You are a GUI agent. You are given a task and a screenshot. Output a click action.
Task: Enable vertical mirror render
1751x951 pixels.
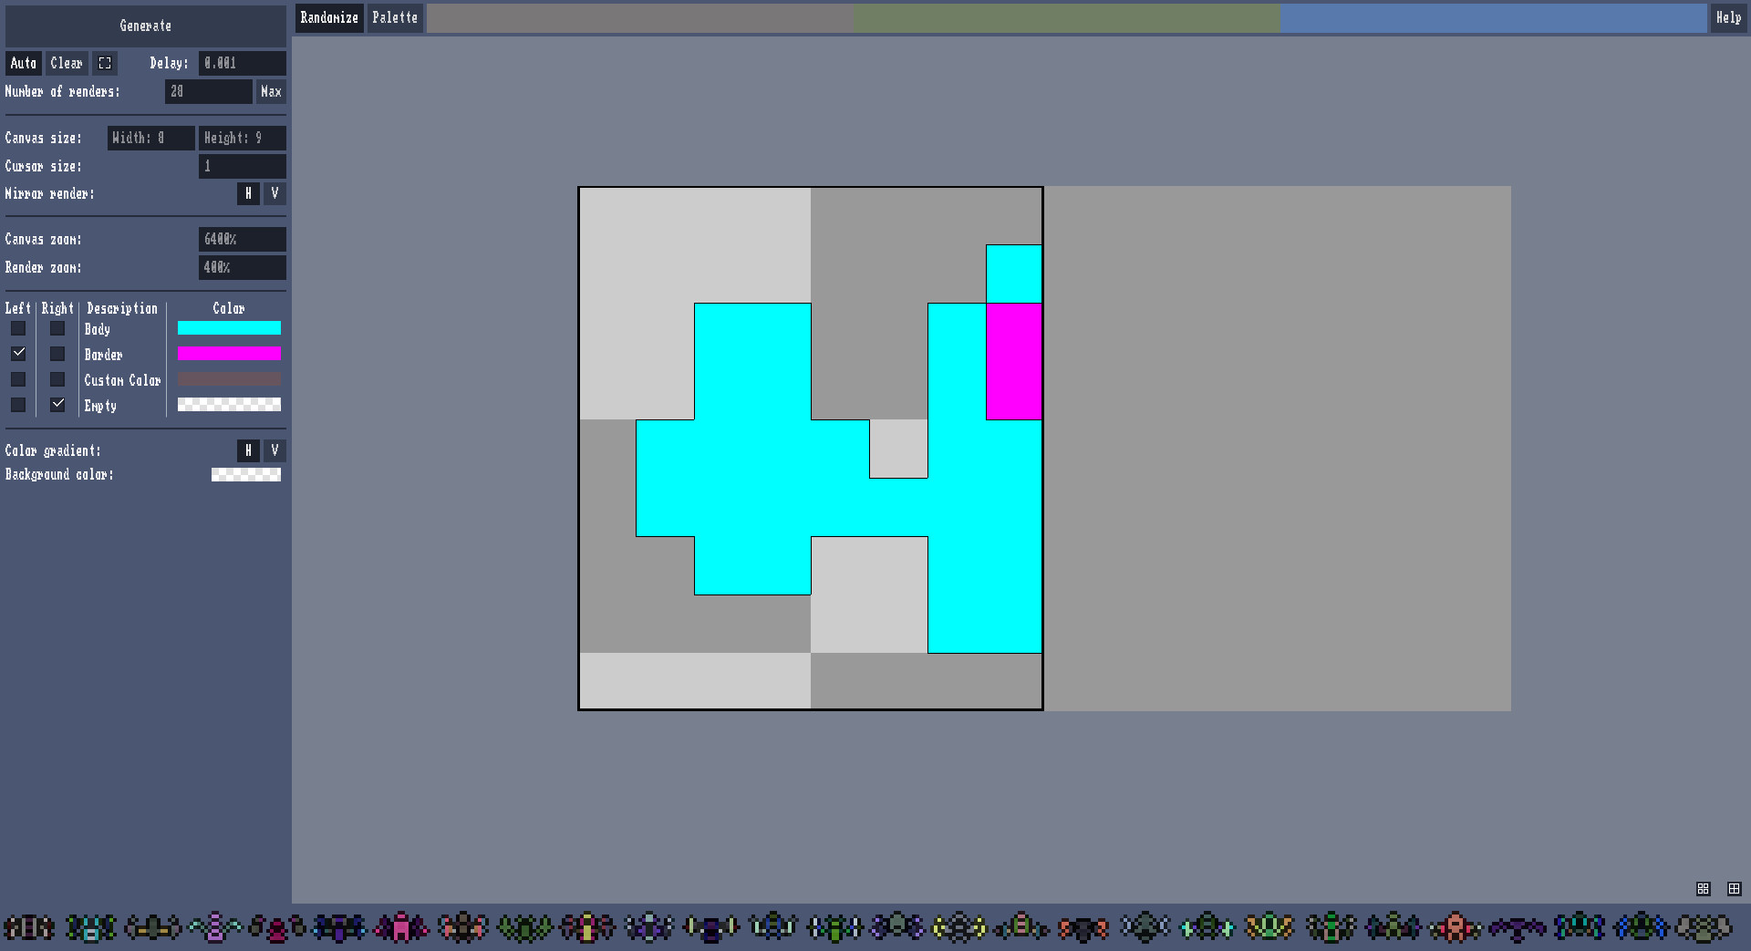(x=275, y=193)
